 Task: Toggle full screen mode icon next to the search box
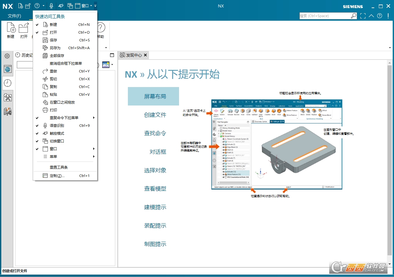363,16
